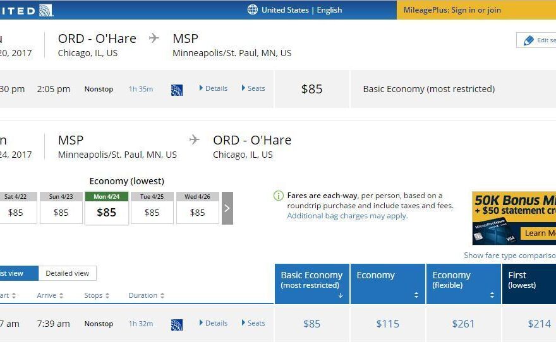Screen dimensions: 556x342
Task: Click the United airline icon on 7:39 am flight
Action: click(x=177, y=324)
